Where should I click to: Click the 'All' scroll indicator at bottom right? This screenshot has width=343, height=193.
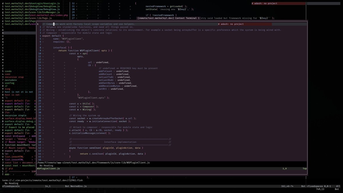click(338, 186)
